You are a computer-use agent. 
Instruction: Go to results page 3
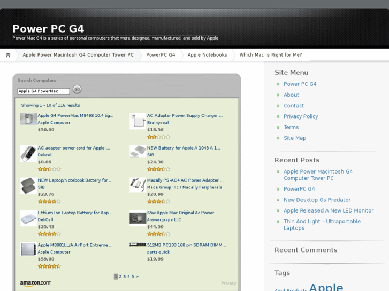pyautogui.click(x=125, y=277)
